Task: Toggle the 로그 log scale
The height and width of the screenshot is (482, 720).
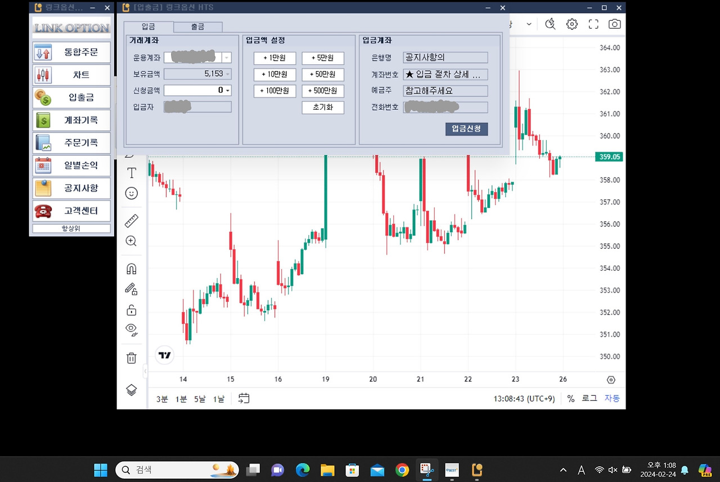Action: click(x=589, y=399)
